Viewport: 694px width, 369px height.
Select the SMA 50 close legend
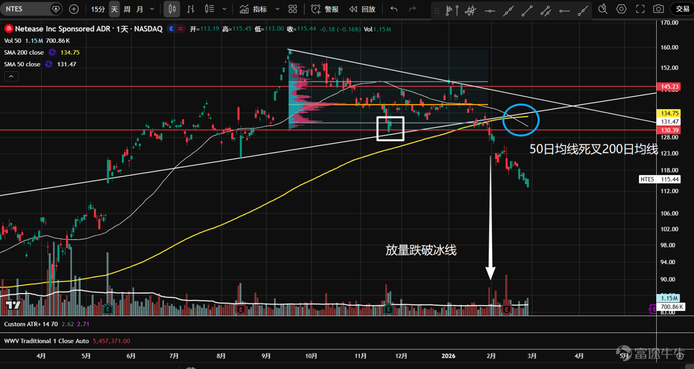point(22,64)
